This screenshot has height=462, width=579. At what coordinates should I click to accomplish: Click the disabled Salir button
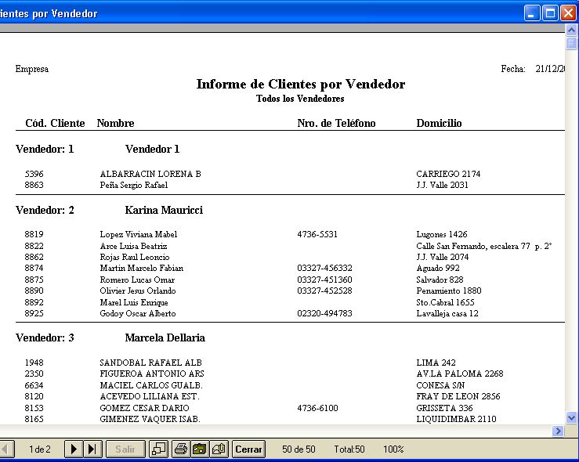125,449
